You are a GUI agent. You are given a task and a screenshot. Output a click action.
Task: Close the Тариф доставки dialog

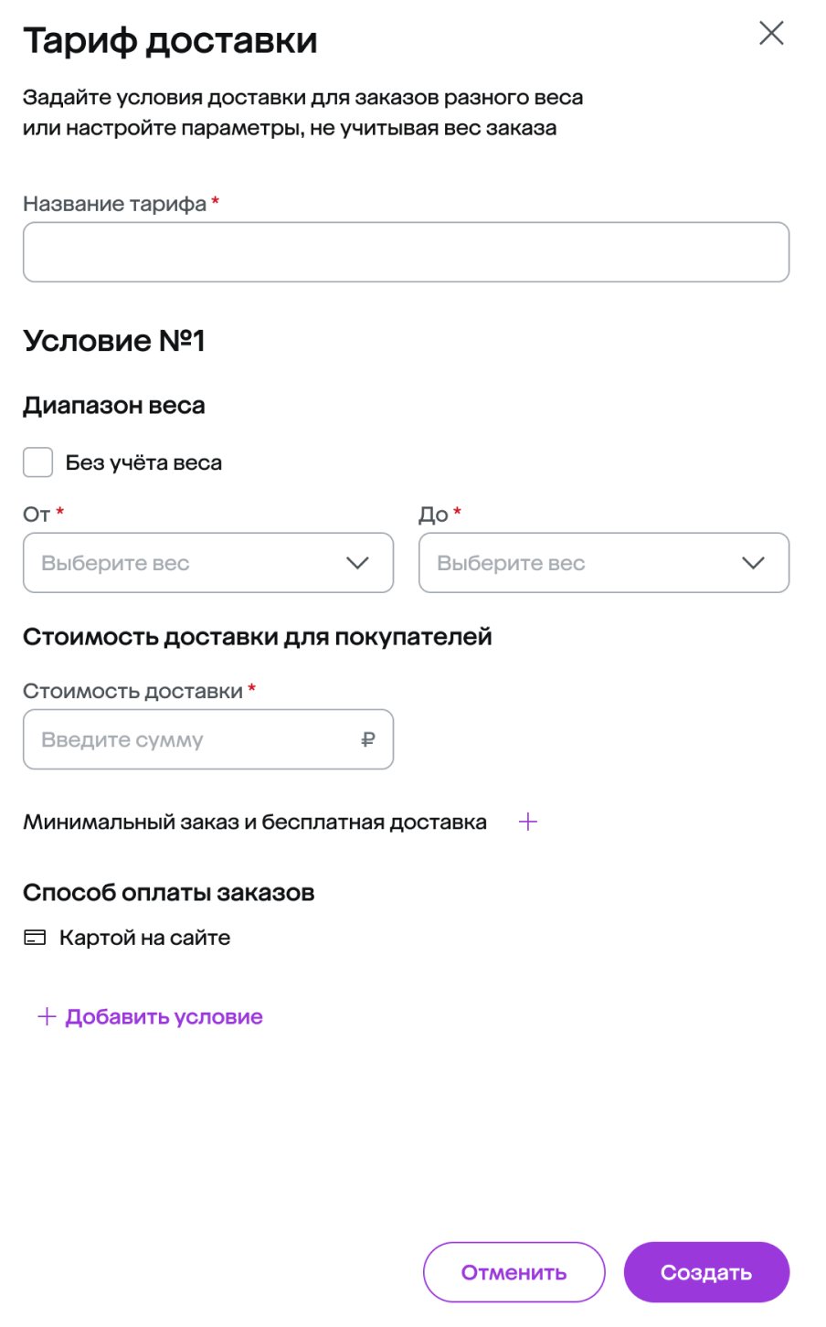coord(771,34)
